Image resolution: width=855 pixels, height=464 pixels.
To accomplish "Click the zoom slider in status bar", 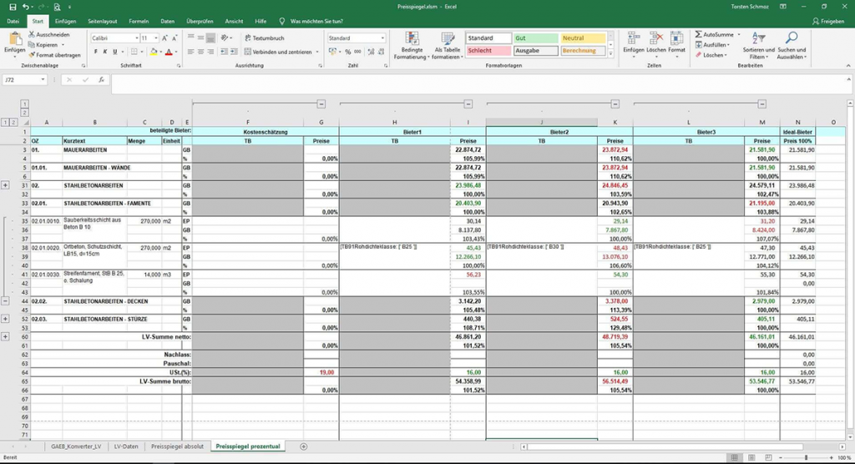I will (x=806, y=457).
